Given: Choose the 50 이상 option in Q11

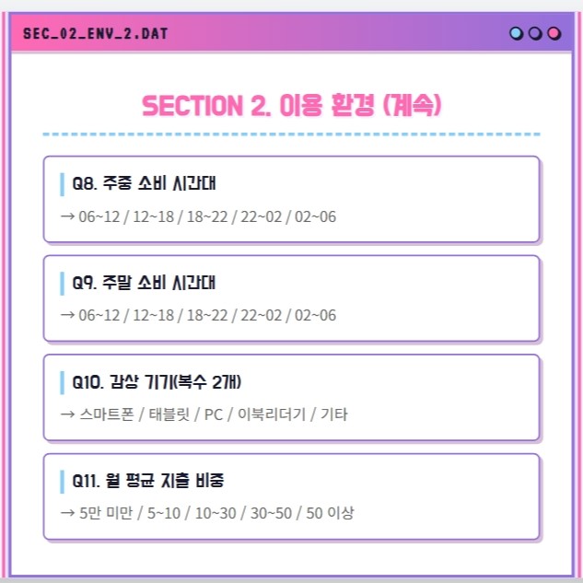Looking at the screenshot, I should click(330, 513).
